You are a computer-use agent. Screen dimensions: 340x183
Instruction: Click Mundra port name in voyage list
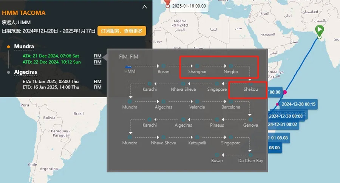24,47
